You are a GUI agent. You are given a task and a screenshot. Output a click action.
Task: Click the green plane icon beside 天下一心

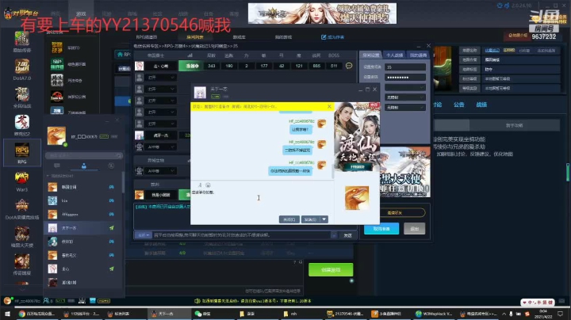click(112, 228)
